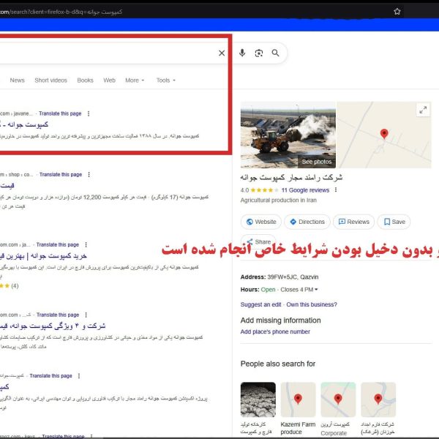The height and width of the screenshot is (439, 439).
Task: Click the magnifying glass search icon
Action: click(x=276, y=53)
